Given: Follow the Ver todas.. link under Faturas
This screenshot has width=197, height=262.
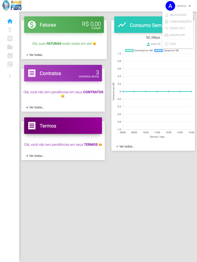Looking at the screenshot, I should coord(36,55).
